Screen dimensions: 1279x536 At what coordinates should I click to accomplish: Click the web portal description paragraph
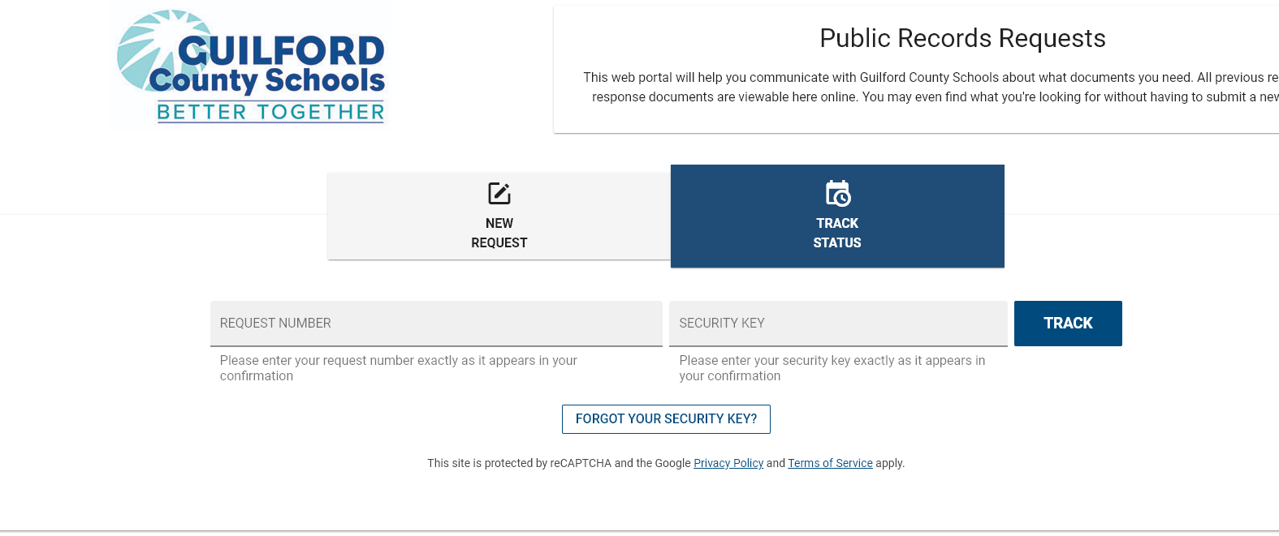click(x=931, y=87)
